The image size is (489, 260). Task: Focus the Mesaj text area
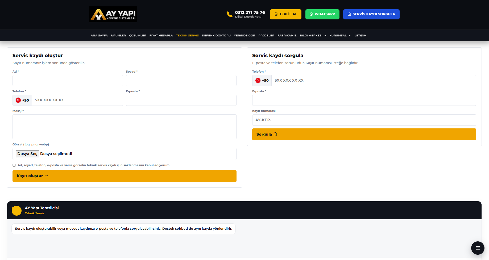pyautogui.click(x=125, y=127)
